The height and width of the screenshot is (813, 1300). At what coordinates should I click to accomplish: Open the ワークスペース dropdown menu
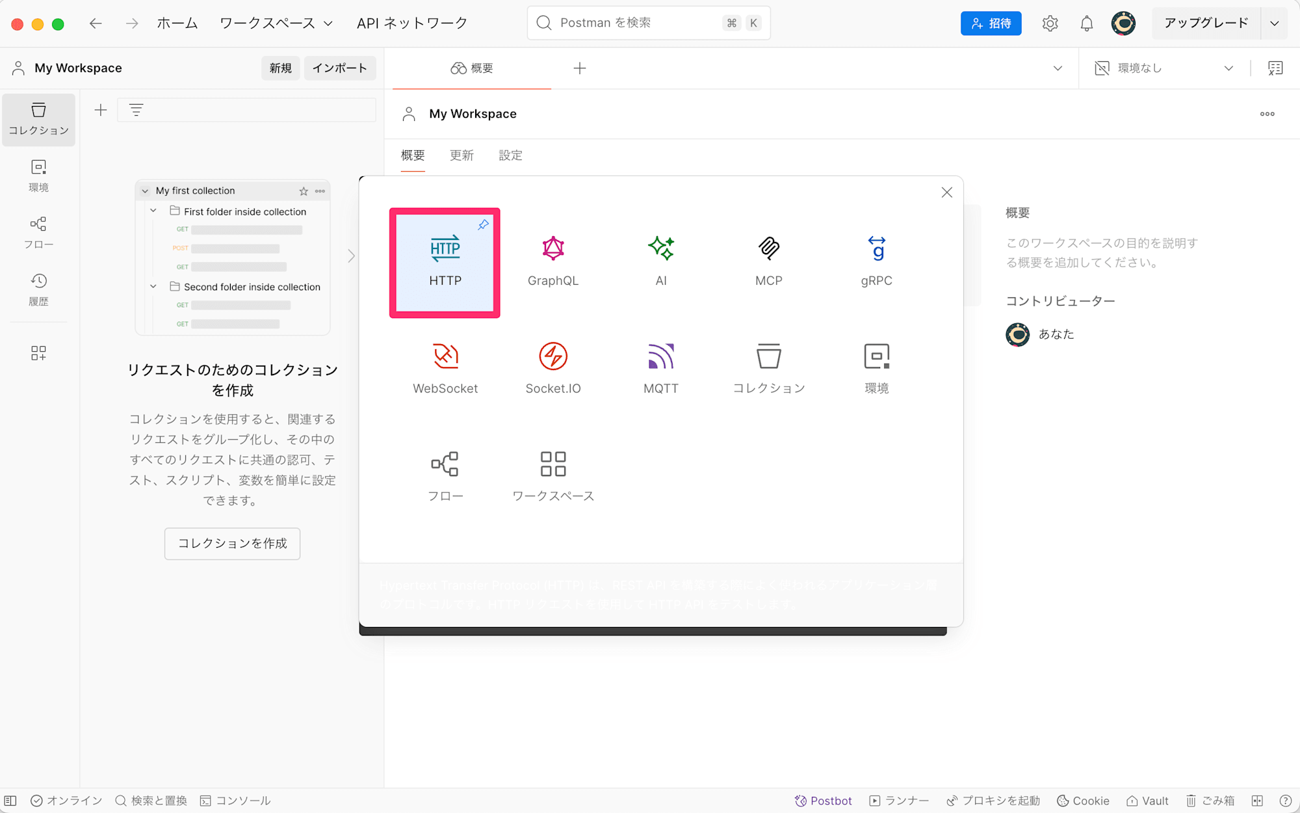[276, 23]
